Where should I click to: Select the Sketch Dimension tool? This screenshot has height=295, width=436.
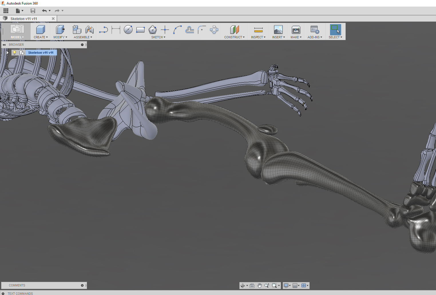point(116,29)
